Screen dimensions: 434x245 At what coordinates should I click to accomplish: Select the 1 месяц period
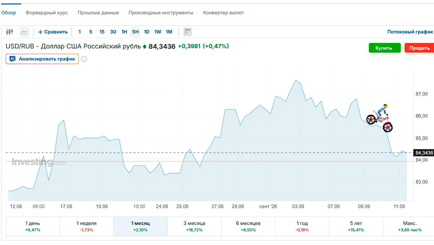(140, 226)
